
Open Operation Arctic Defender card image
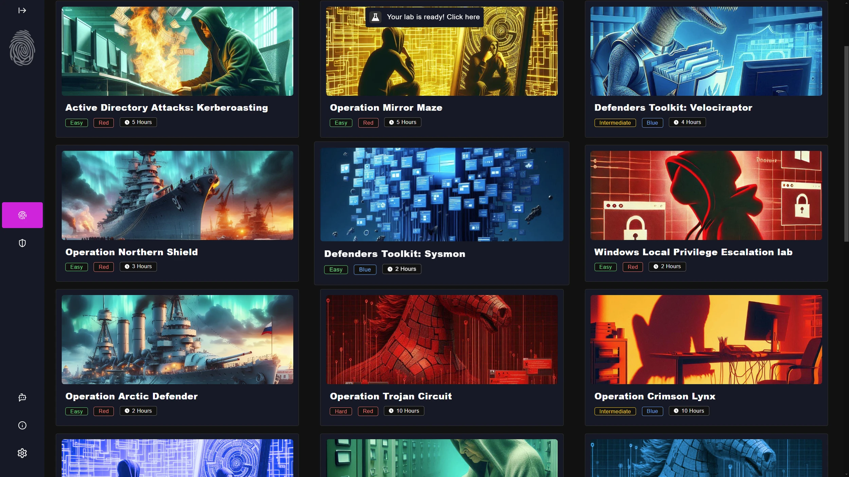[x=177, y=340]
